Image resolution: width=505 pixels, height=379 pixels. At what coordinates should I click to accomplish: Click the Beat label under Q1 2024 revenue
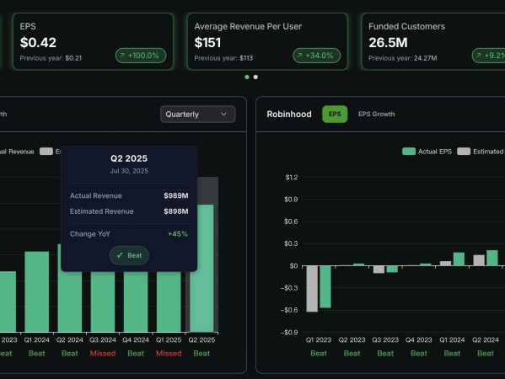tap(37, 353)
